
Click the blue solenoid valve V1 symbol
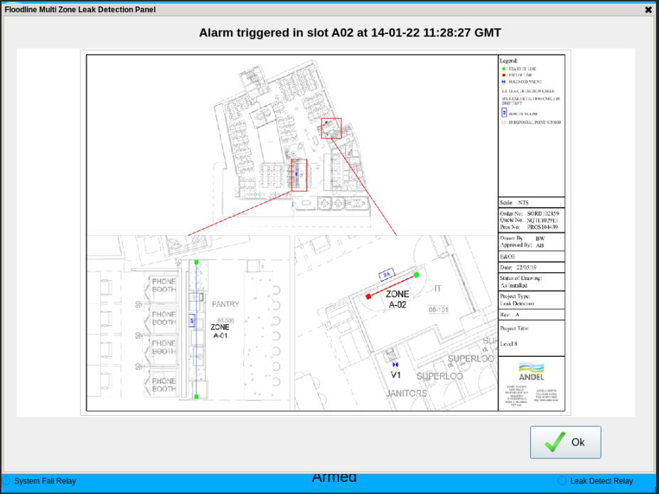pos(396,365)
